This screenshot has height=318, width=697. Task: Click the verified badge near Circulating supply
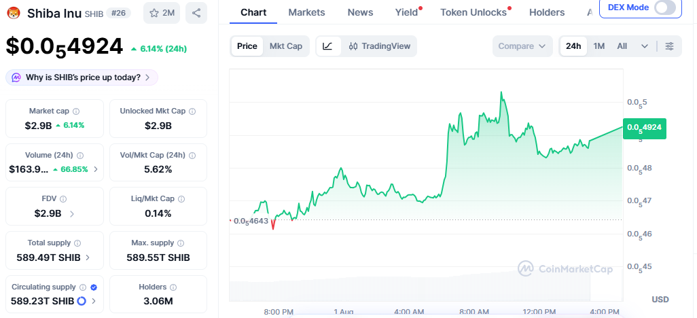[x=93, y=287]
